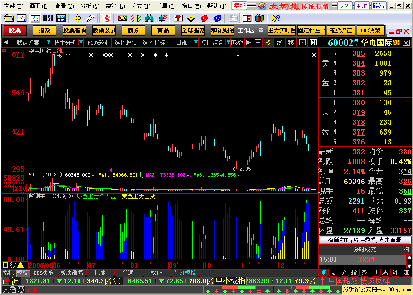Click the 商城 button

tap(362, 6)
